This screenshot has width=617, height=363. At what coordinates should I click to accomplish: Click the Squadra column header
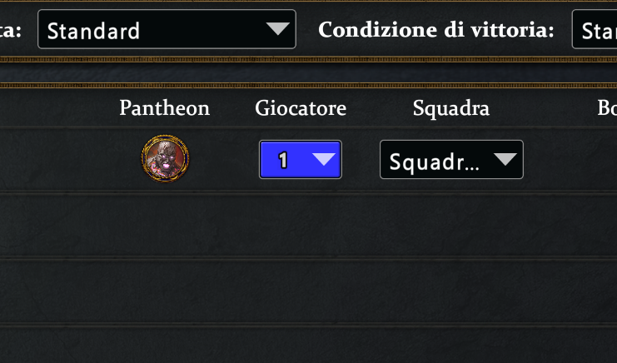pos(450,107)
